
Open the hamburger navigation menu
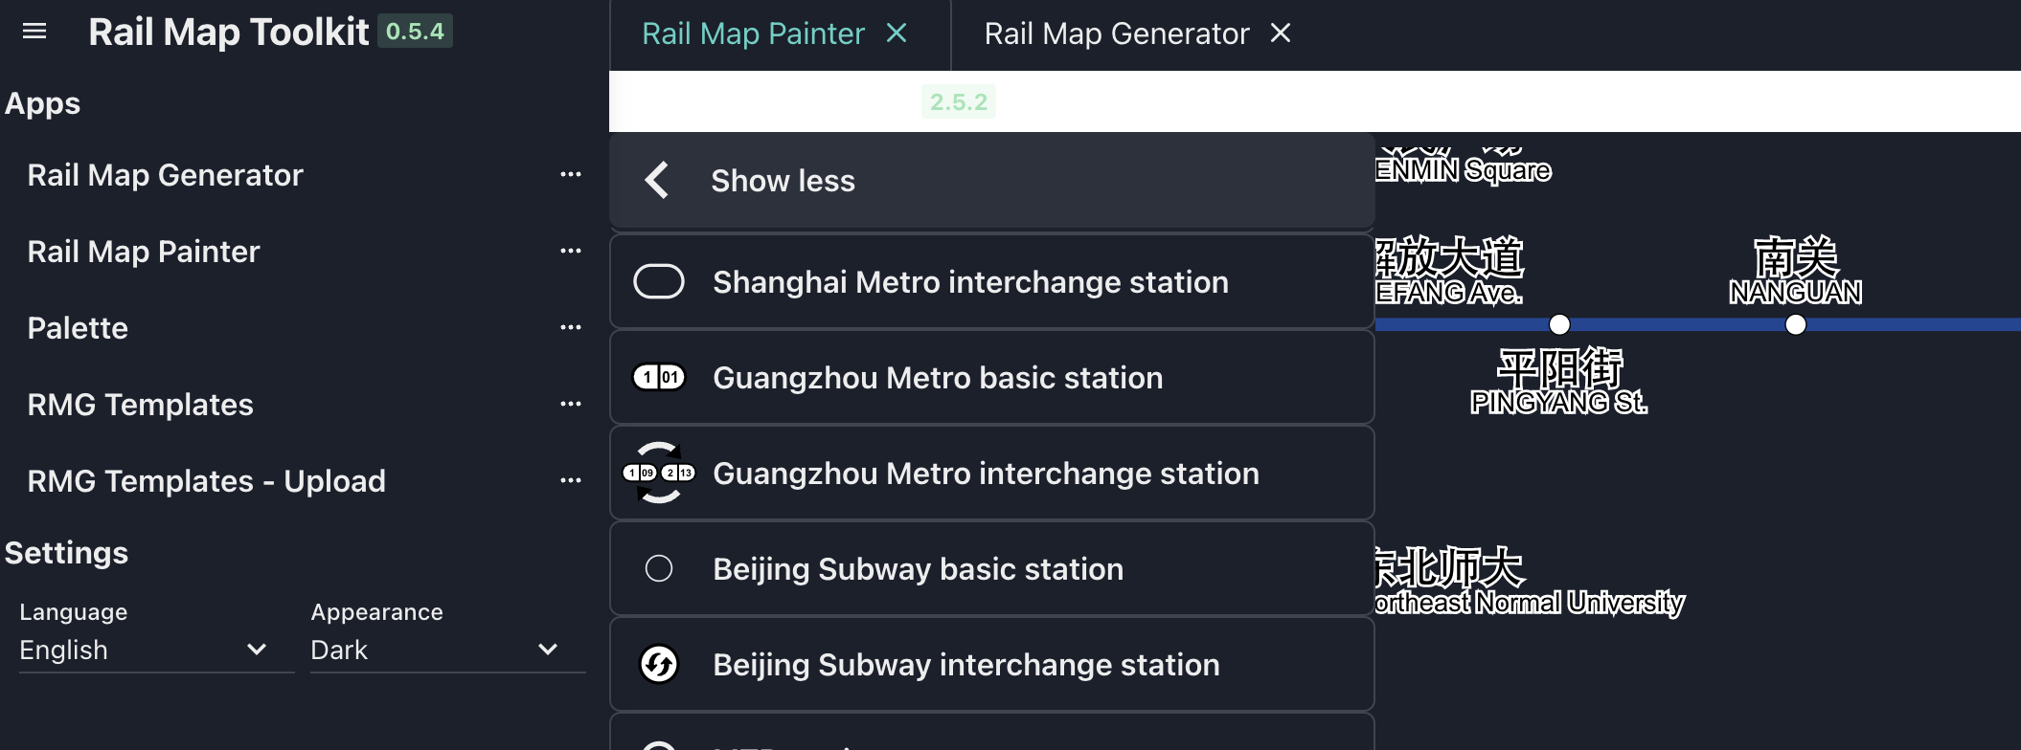(34, 32)
